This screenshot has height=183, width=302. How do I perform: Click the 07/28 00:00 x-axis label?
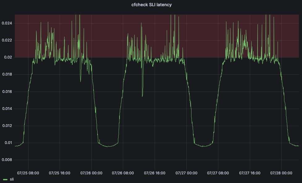[281, 173]
